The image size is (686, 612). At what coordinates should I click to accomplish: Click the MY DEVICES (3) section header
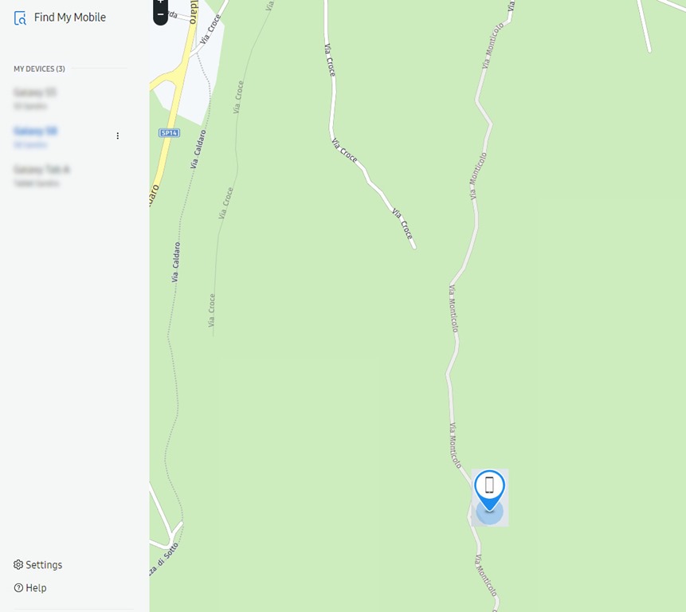pos(39,69)
